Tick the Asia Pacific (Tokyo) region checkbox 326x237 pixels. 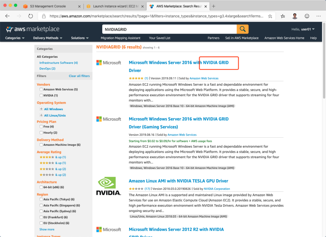(x=41, y=200)
